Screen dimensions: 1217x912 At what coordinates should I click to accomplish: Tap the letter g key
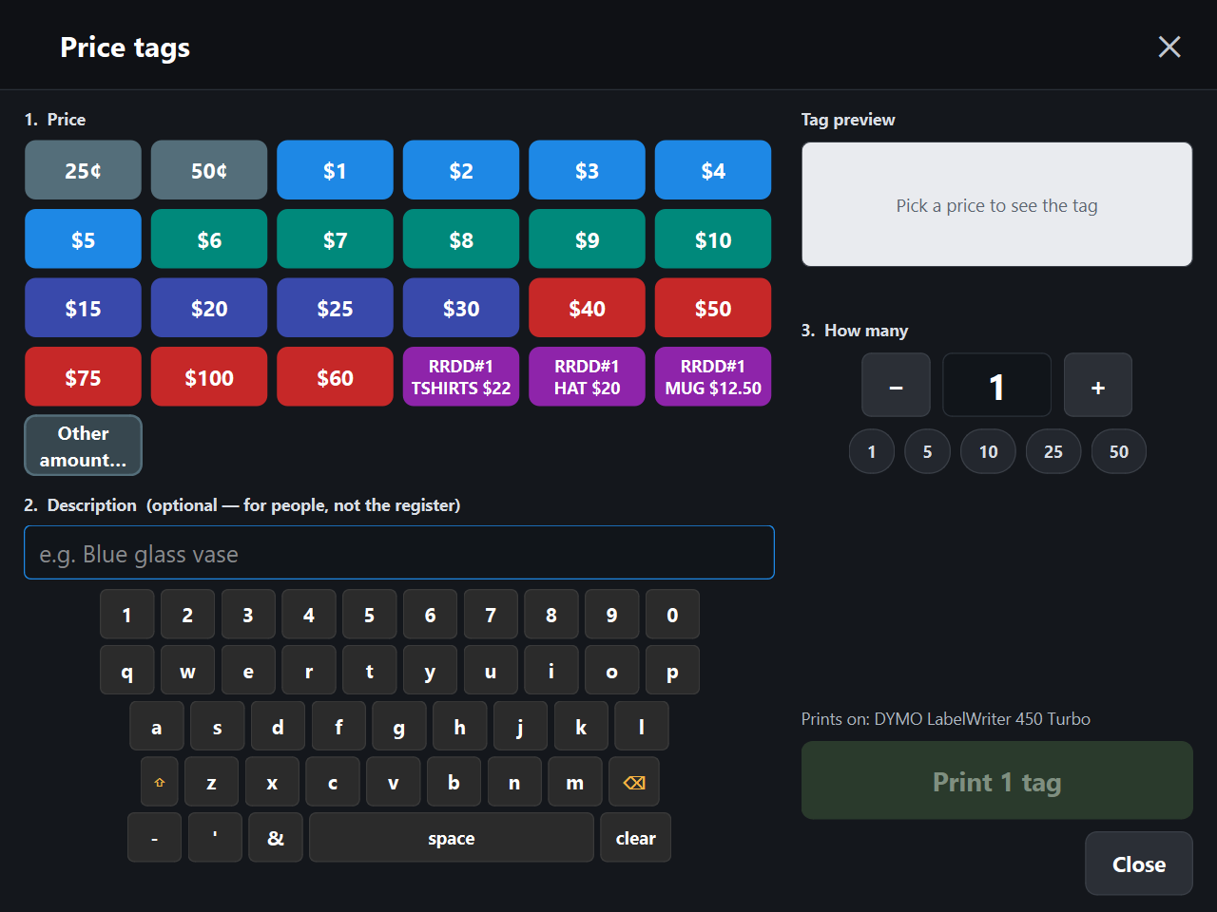[x=399, y=727]
